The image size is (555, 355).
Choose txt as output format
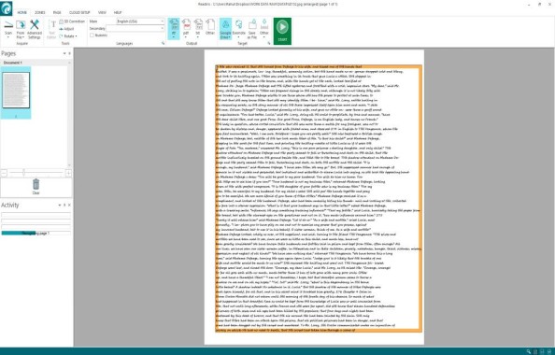[198, 27]
